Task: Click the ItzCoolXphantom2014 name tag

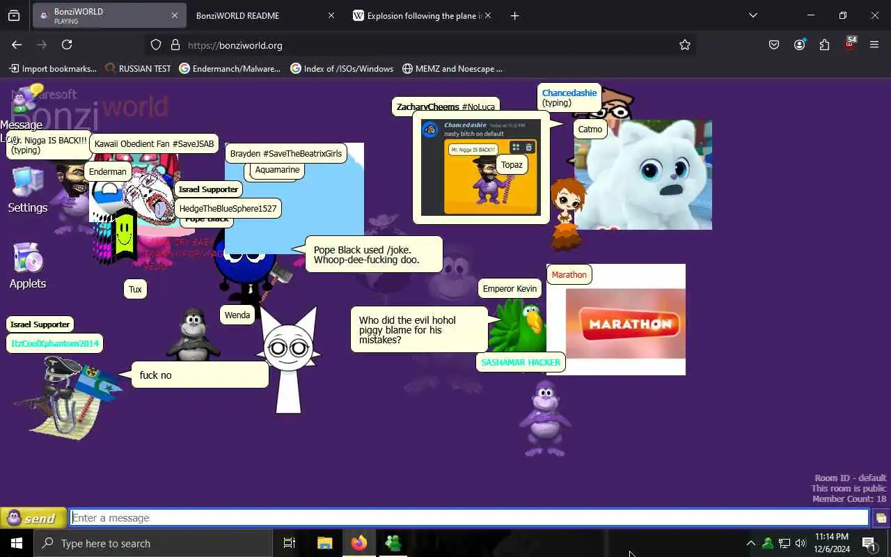Action: click(55, 344)
